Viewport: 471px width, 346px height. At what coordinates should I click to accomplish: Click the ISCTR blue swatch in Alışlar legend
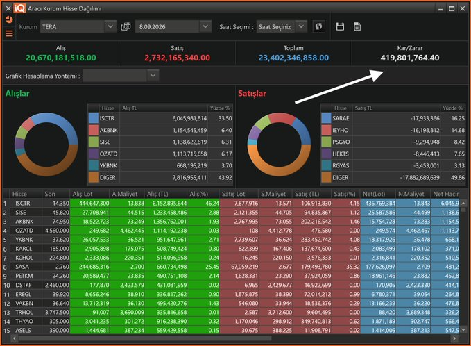tap(94, 118)
